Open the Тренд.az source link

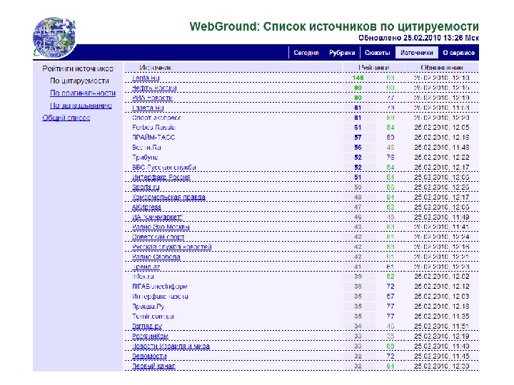click(x=146, y=267)
